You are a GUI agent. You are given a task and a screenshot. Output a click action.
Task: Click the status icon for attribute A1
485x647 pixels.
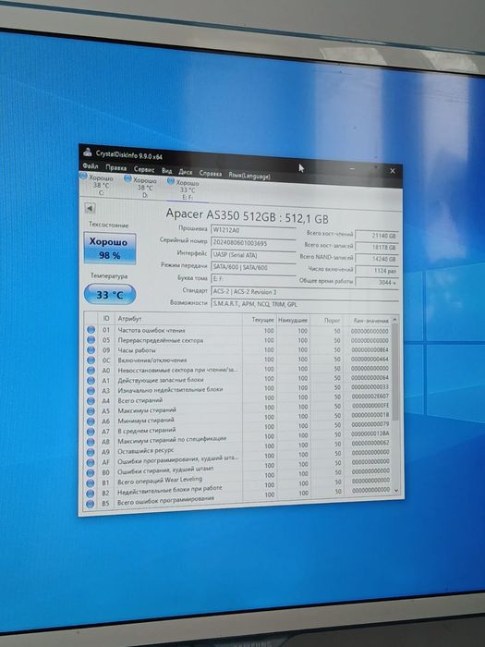pyautogui.click(x=91, y=380)
